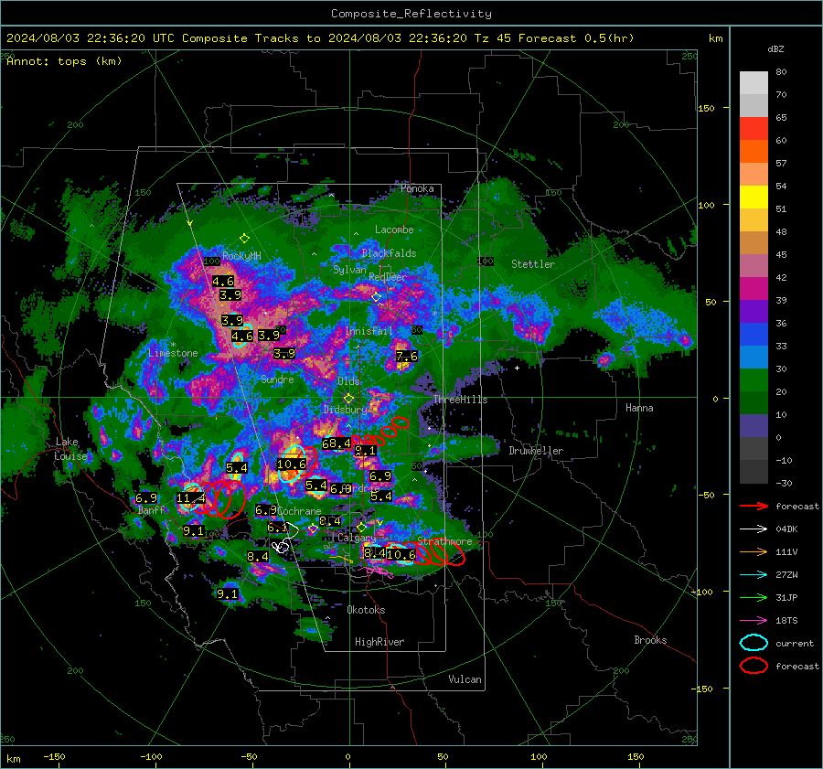This screenshot has width=823, height=769.
Task: Click the Okotoks city label
Action: pos(366,610)
